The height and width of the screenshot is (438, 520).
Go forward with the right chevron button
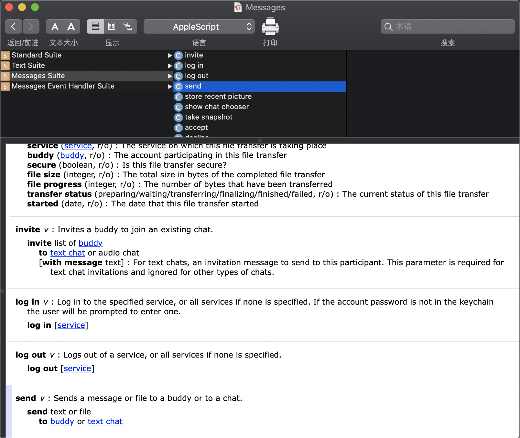(31, 26)
